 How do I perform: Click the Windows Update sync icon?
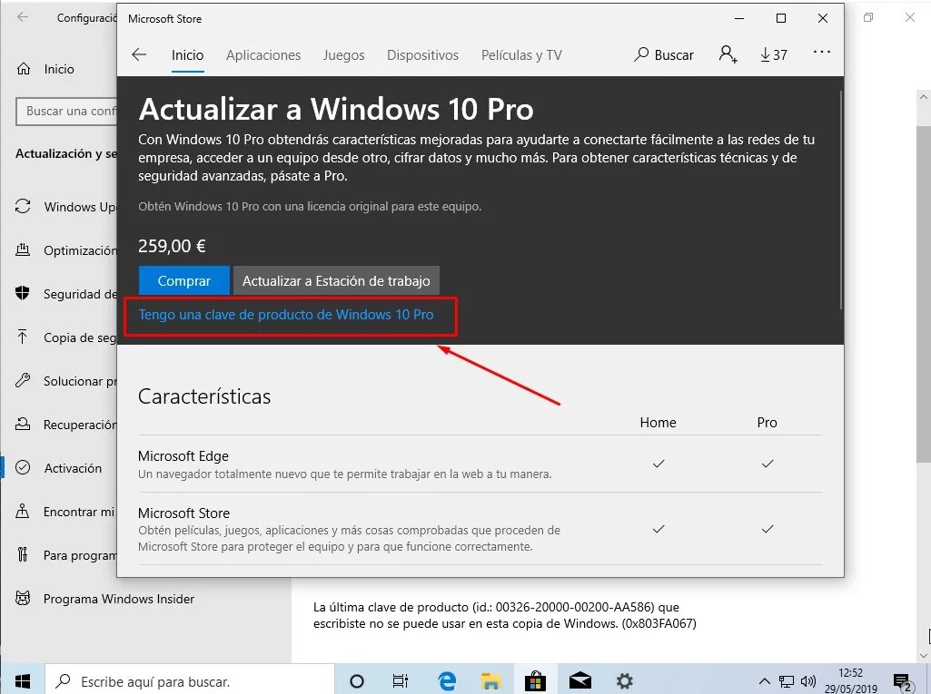pos(23,207)
